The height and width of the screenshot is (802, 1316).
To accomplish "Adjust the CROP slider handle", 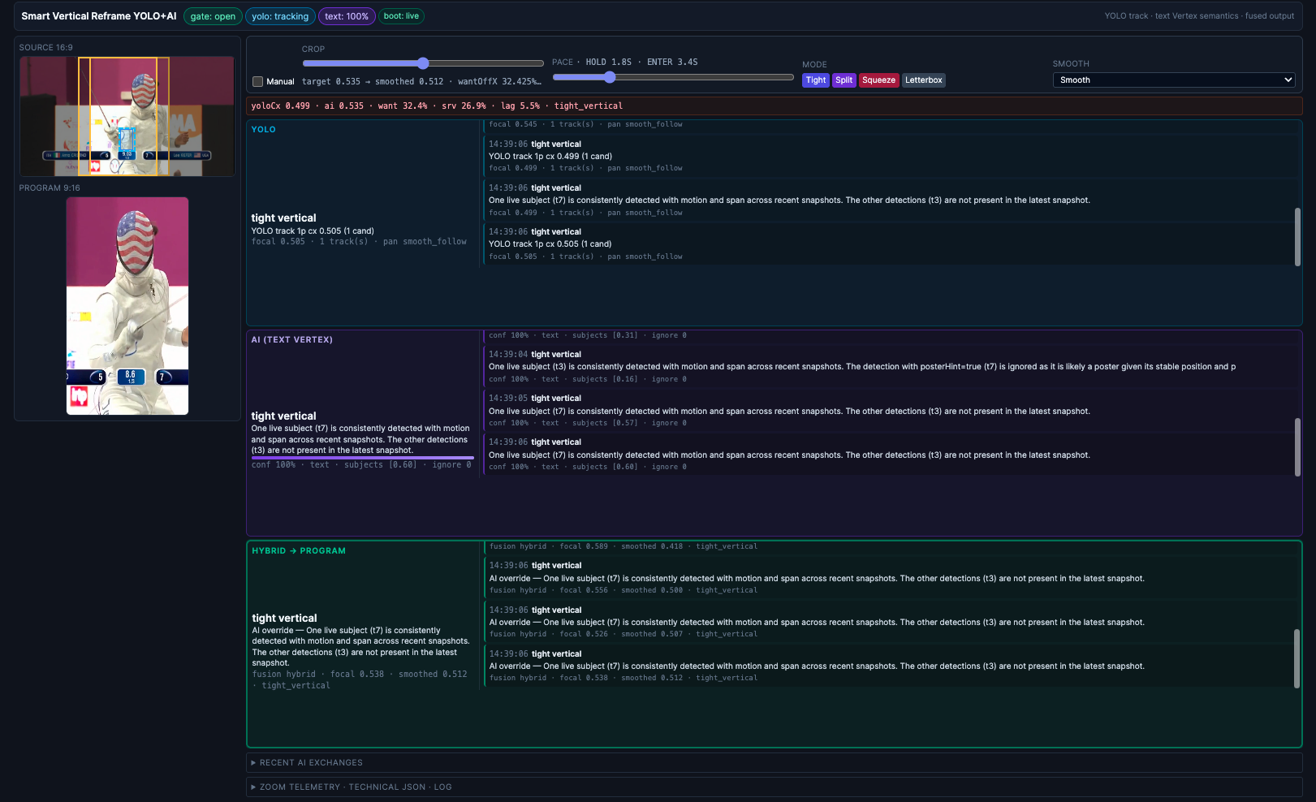I will pyautogui.click(x=423, y=63).
